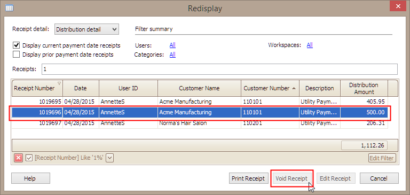410x195 pixels.
Task: Click the [Receipt Number] Like '1%' filter text
Action: point(69,158)
